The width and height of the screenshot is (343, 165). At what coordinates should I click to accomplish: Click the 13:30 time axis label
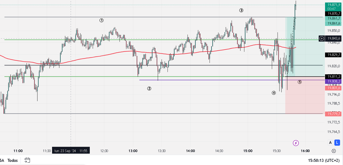tap(162, 151)
